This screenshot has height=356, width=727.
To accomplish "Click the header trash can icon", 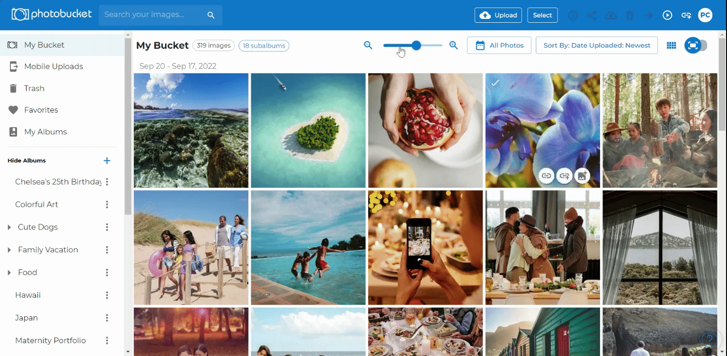I will (x=629, y=15).
